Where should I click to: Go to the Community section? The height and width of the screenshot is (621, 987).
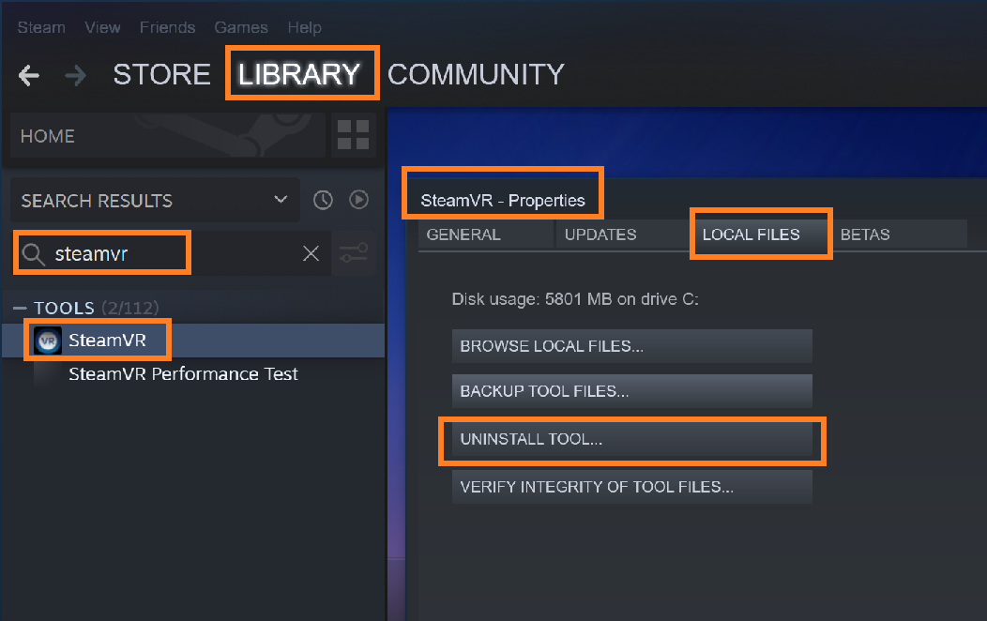coord(476,74)
